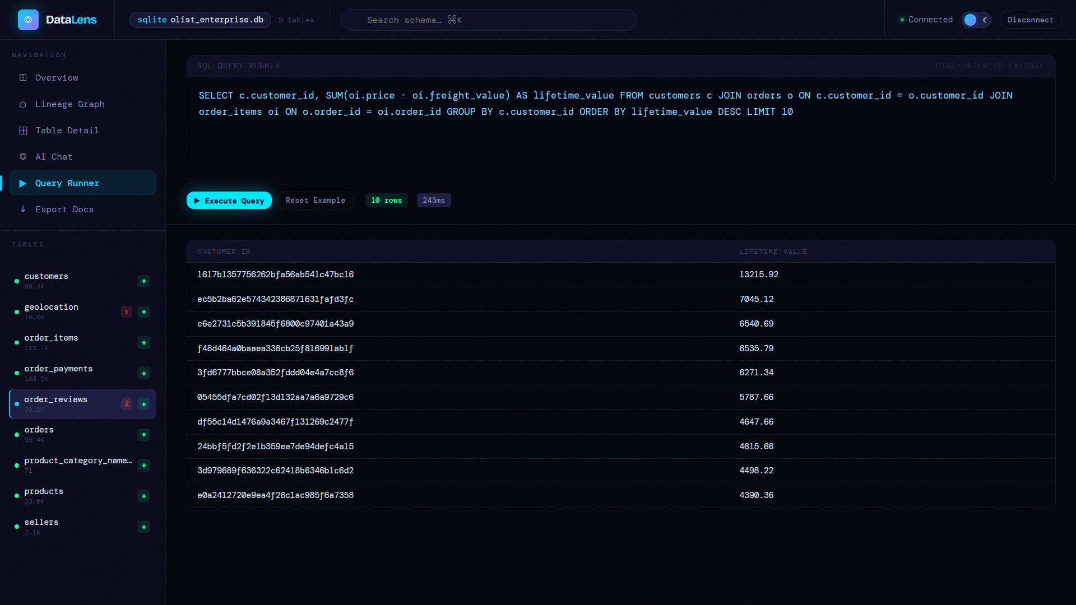The width and height of the screenshot is (1076, 605).
Task: Click the lifetime value 13215.92
Action: pos(758,274)
